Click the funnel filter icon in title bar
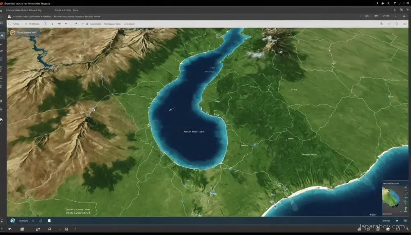This screenshot has height=235, width=411. tap(395, 3)
